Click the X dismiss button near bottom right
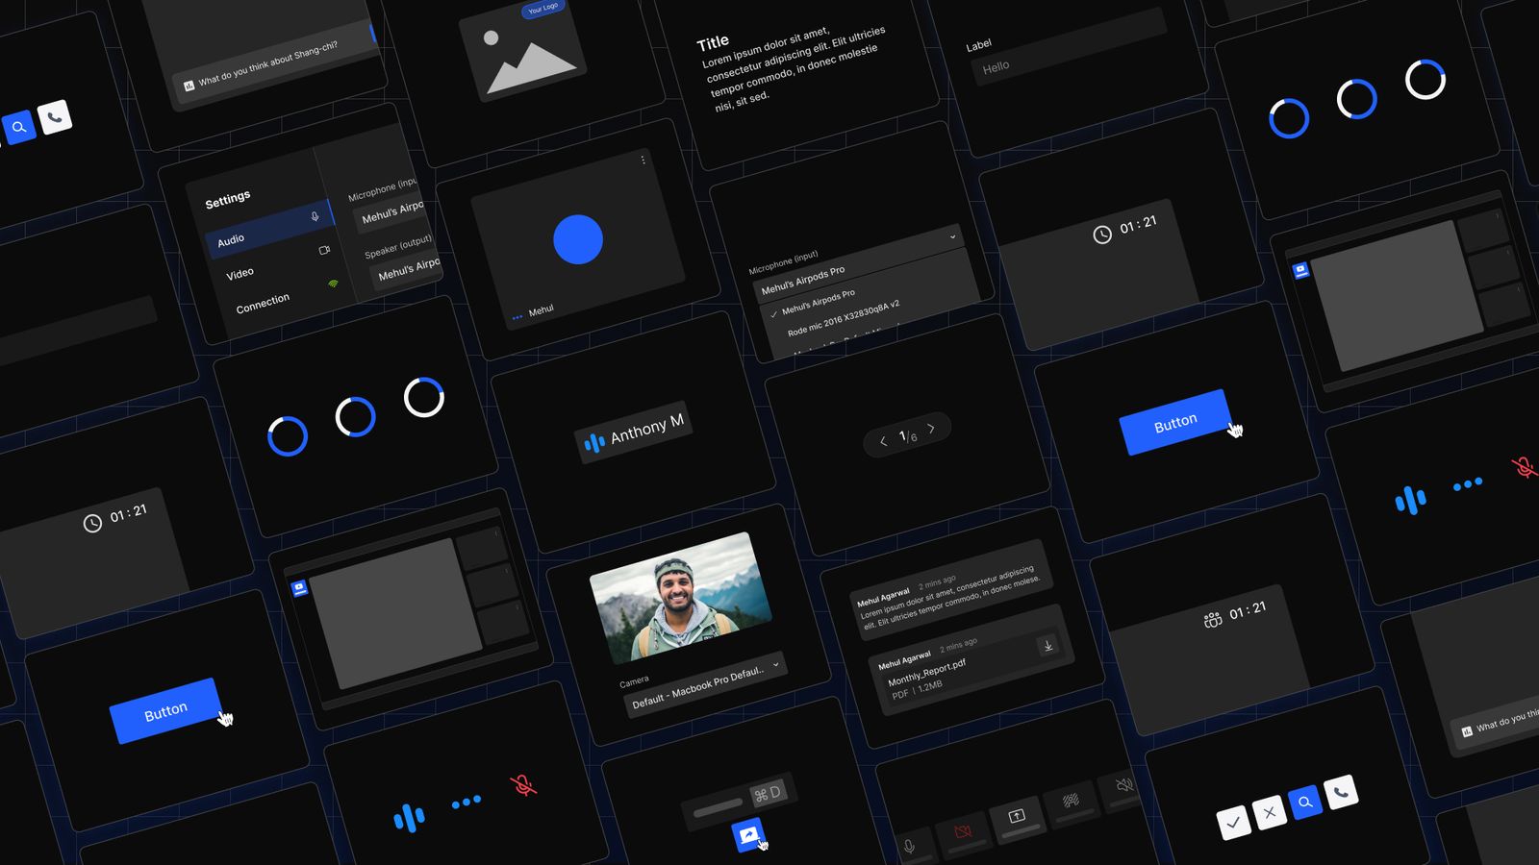Viewport: 1539px width, 865px height. point(1272,813)
